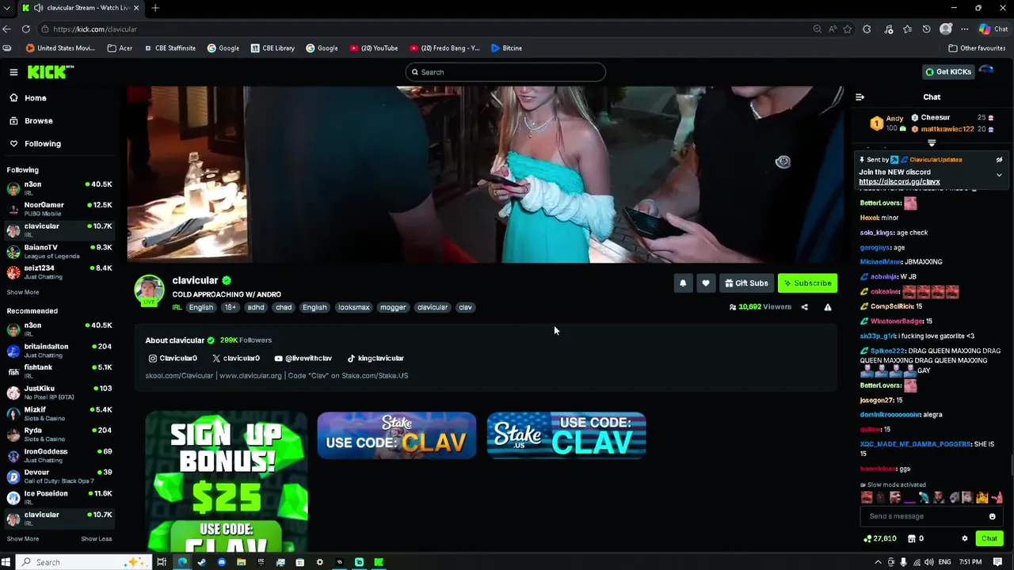Toggle follow heart button for clavicular
Image resolution: width=1014 pixels, height=570 pixels.
pyautogui.click(x=706, y=283)
